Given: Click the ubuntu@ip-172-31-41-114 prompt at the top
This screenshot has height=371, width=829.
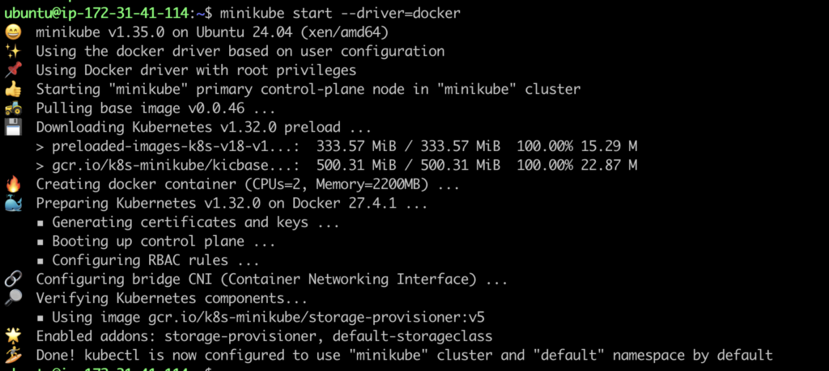Looking at the screenshot, I should coord(96,13).
